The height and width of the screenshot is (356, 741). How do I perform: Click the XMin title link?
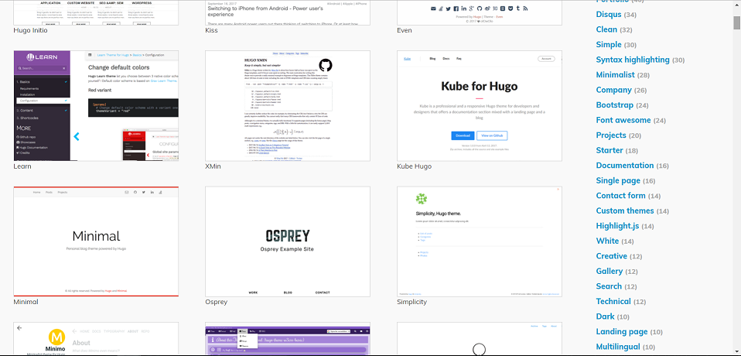click(213, 166)
